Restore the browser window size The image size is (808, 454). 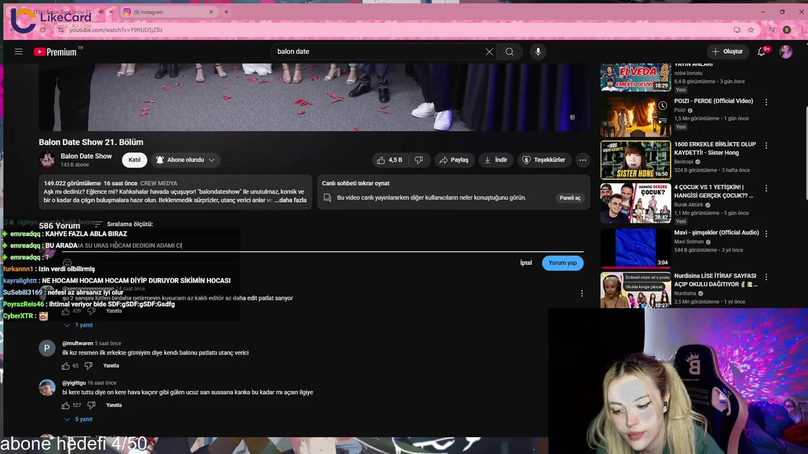[782, 11]
